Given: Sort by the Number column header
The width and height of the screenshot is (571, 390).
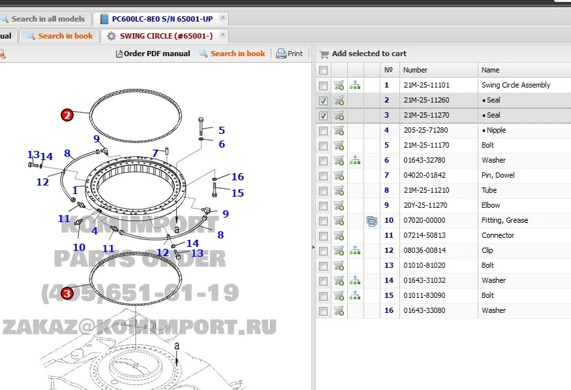Looking at the screenshot, I should point(439,70).
